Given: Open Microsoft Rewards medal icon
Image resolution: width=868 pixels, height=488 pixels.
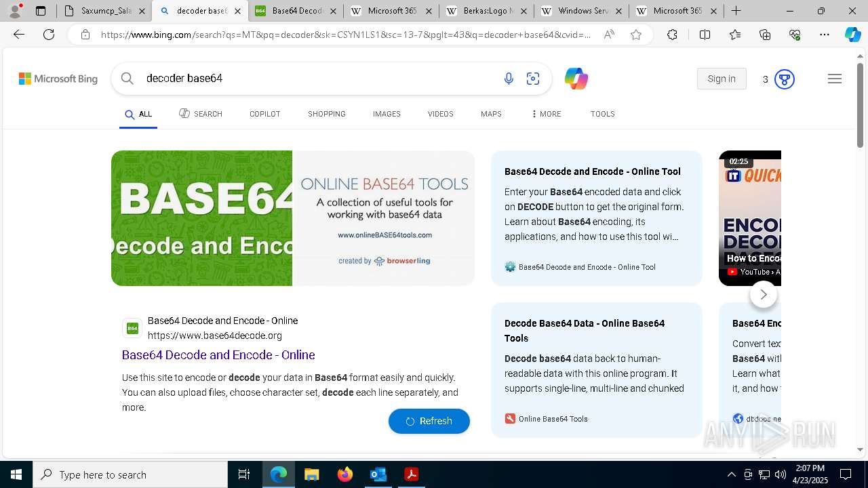Looking at the screenshot, I should 785,79.
